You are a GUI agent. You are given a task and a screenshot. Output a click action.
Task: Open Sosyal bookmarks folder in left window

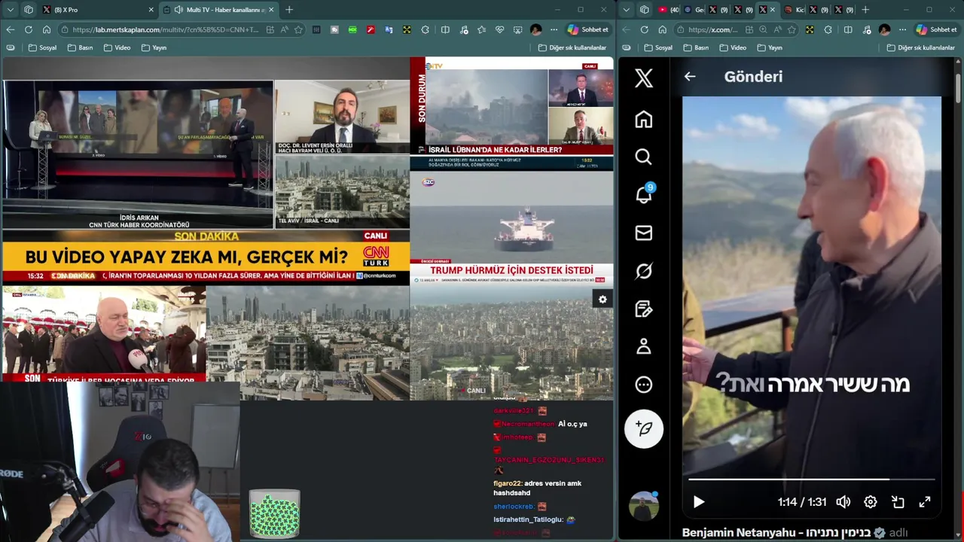[x=42, y=47]
